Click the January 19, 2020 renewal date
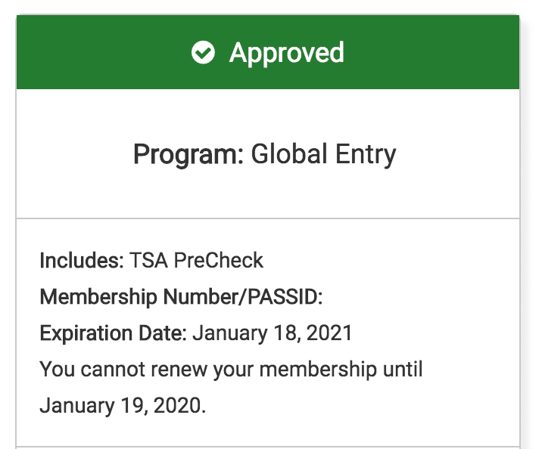This screenshot has width=542, height=449. pyautogui.click(x=122, y=406)
